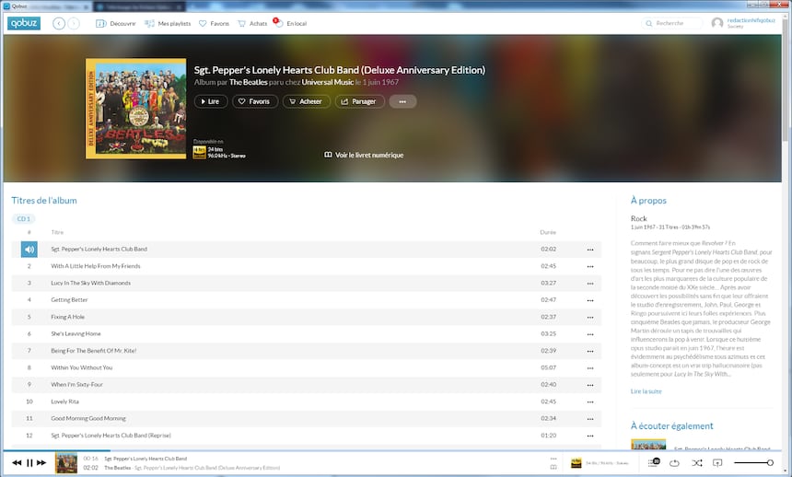Open options for Lovely Rita track
This screenshot has width=792, height=477.
[590, 402]
